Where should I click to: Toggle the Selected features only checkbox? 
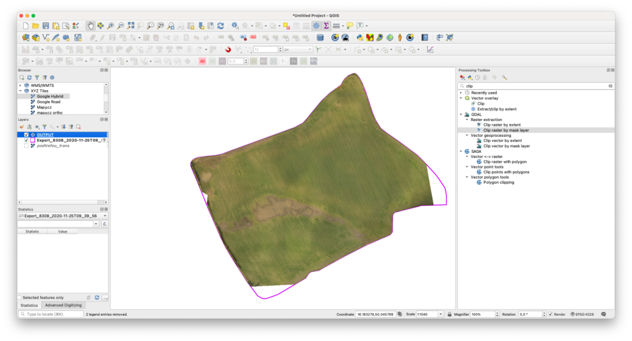coord(20,297)
